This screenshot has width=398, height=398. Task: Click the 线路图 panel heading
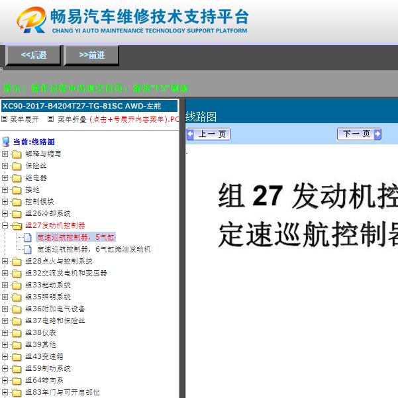201,117
